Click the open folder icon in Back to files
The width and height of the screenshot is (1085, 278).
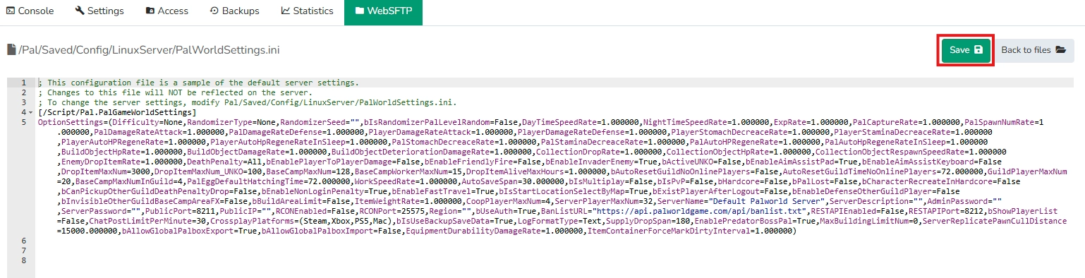[x=1060, y=50]
